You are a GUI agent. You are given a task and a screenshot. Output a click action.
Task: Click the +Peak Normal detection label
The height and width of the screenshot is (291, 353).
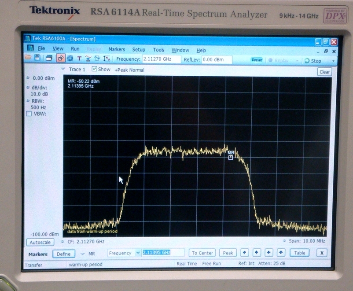click(129, 70)
